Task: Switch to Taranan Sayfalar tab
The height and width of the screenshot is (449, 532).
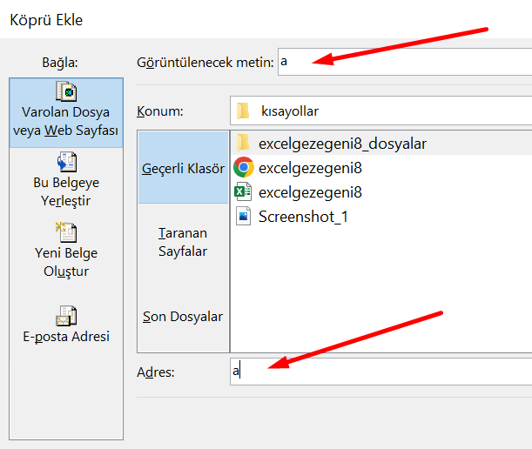Action: tap(183, 242)
